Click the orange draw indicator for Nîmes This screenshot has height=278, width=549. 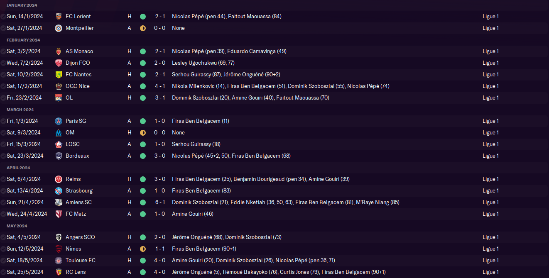tap(143, 249)
